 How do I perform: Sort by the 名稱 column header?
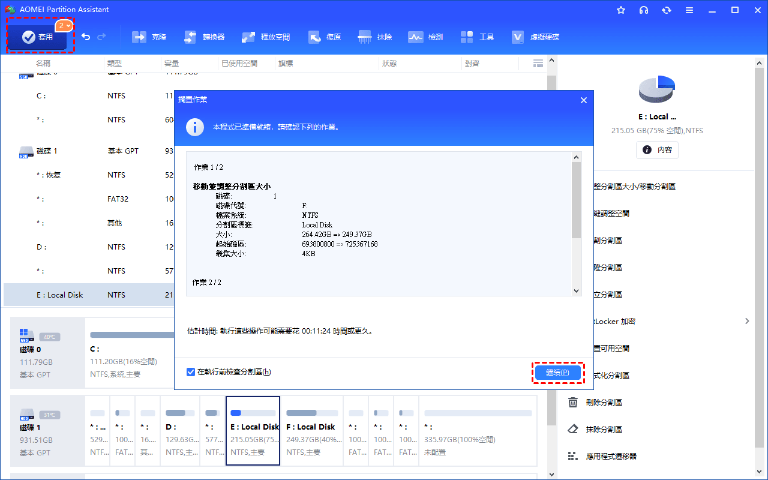coord(43,63)
